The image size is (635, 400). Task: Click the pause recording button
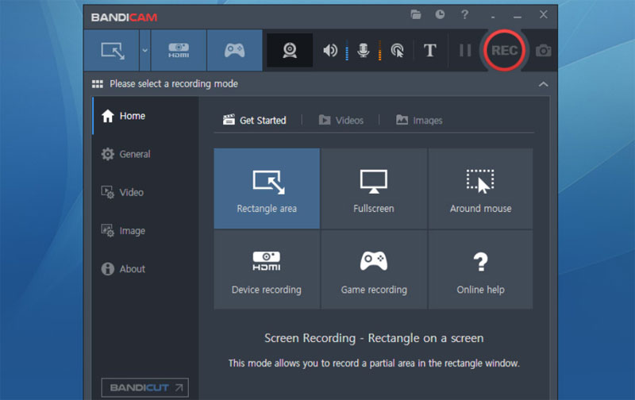(465, 51)
